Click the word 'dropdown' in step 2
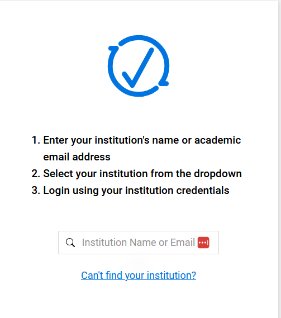The width and height of the screenshot is (281, 318). (x=218, y=174)
